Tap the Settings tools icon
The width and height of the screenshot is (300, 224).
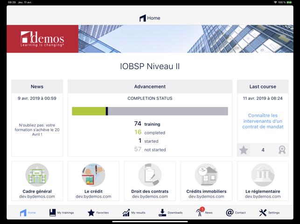click(263, 212)
